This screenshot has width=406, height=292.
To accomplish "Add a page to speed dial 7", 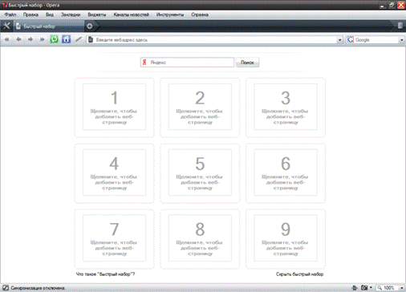I will (x=114, y=238).
